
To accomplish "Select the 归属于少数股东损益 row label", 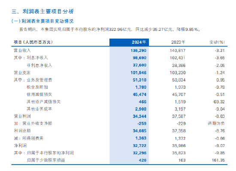I will [46, 160].
